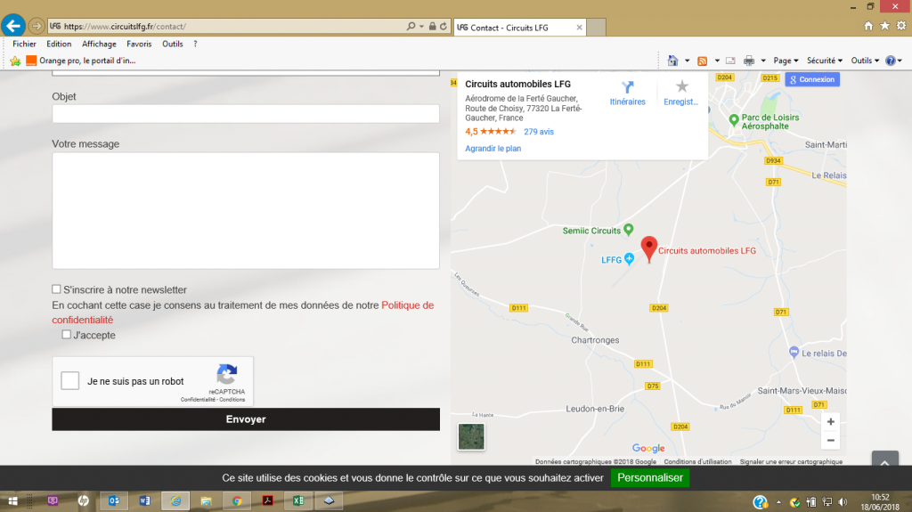Refresh the page with reload icon
This screenshot has width=912, height=512.
[444, 26]
